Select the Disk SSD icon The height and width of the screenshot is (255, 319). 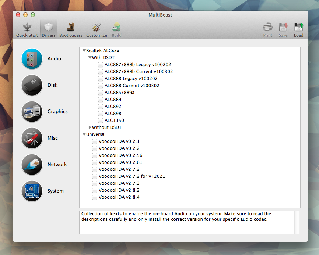(x=32, y=85)
